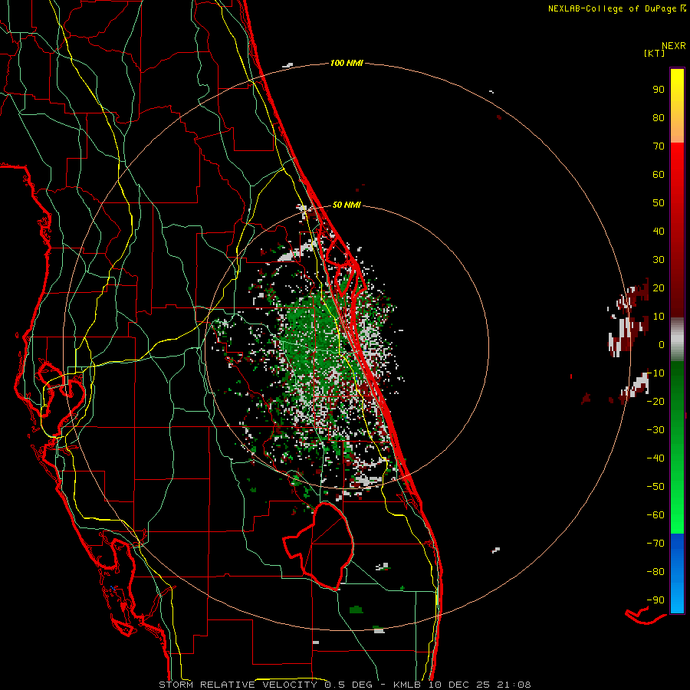
Task: Click the [KT] units label
Action: click(654, 53)
